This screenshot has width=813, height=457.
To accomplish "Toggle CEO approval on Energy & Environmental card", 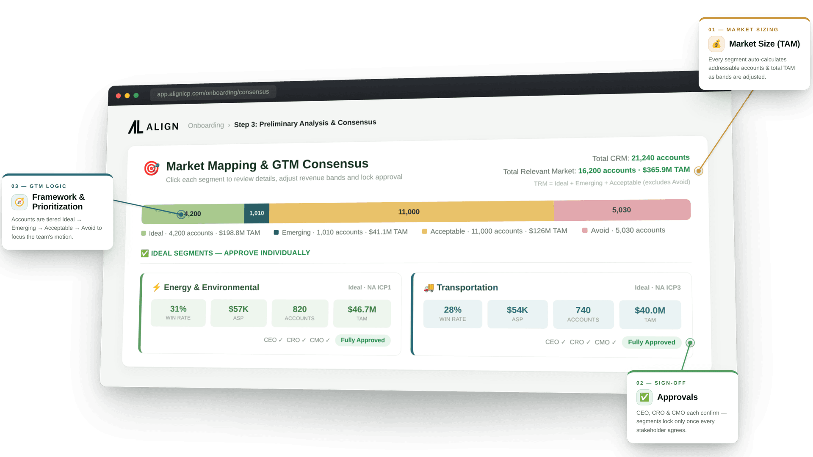I will [273, 340].
